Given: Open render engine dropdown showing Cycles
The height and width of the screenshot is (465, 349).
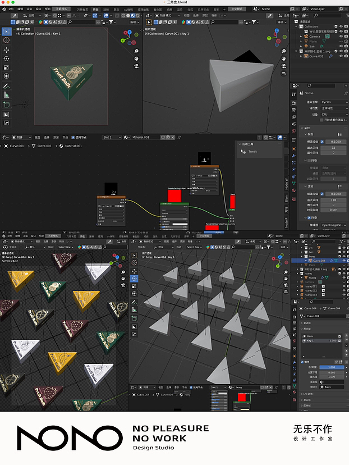Looking at the screenshot, I should [334, 102].
